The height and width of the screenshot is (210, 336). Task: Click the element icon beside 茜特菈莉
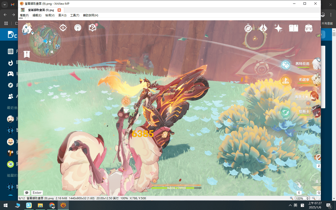(285, 65)
